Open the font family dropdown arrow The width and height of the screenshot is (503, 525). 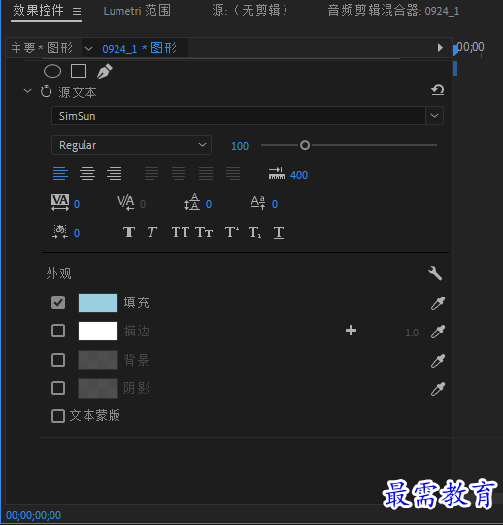pos(434,116)
